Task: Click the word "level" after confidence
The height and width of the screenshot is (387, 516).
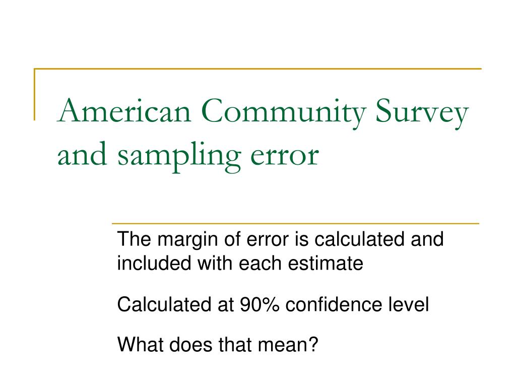Action: click(x=408, y=304)
